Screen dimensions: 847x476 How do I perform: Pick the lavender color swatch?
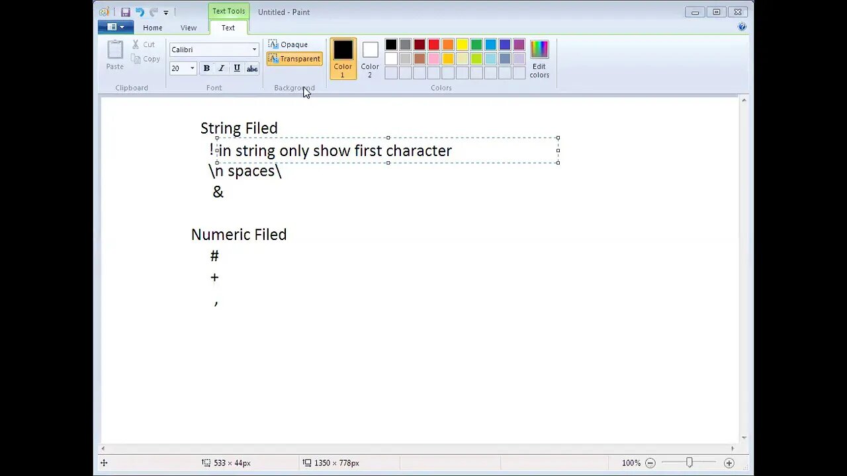(519, 59)
